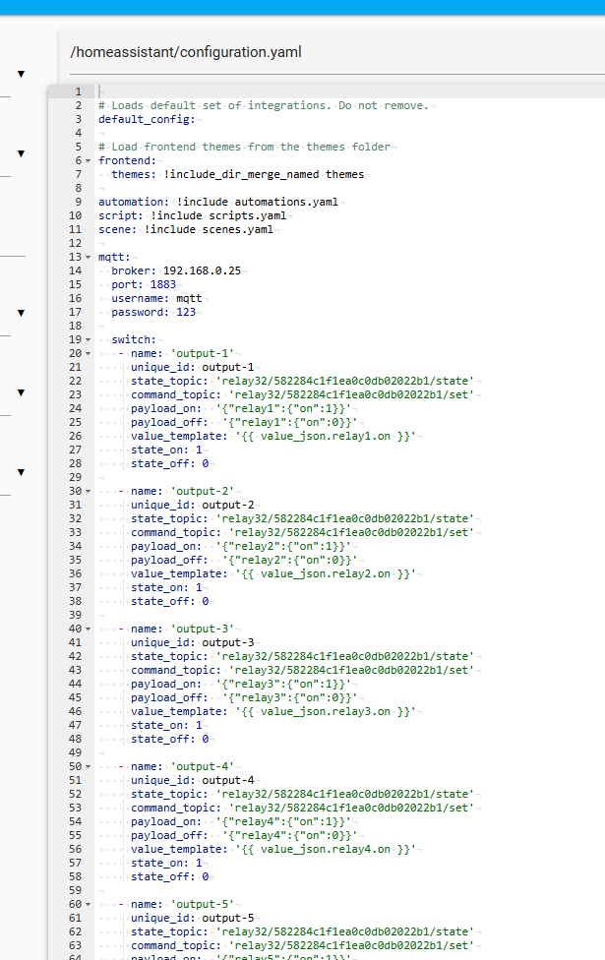Viewport: 605px width, 960px height.
Task: Open the topmost left sidebar dropdown arrow
Action: tap(21, 74)
